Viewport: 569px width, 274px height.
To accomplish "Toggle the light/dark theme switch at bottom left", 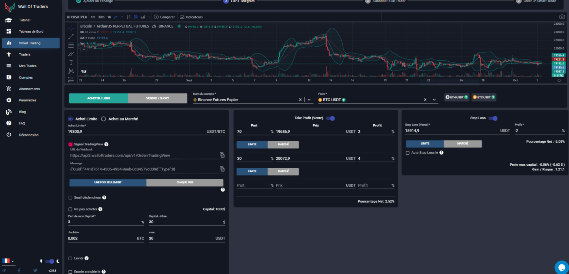I will 49,261.
